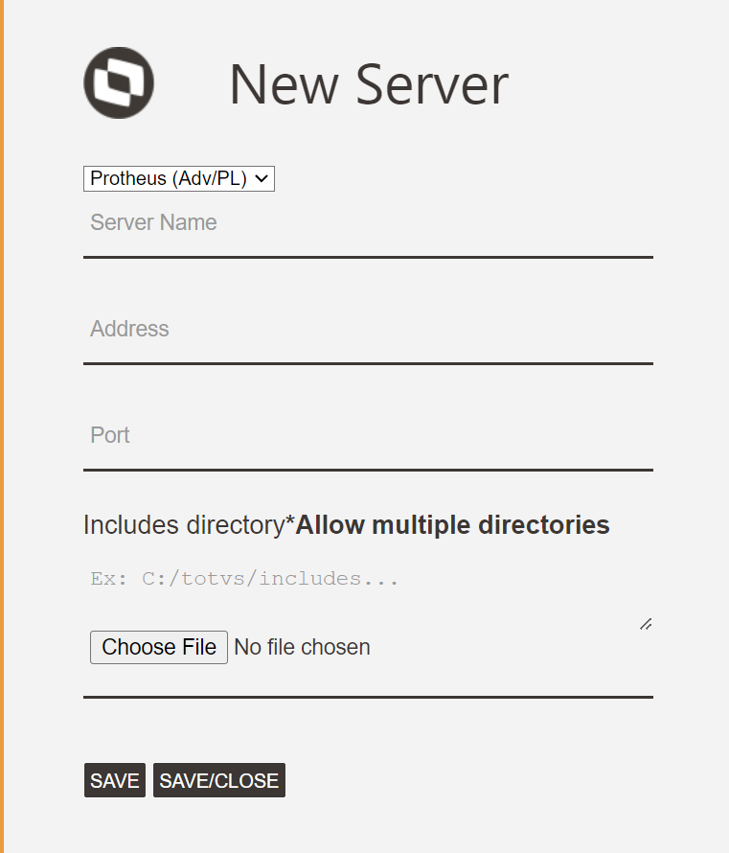
Task: Click the TOTVS logo icon
Action: (119, 83)
